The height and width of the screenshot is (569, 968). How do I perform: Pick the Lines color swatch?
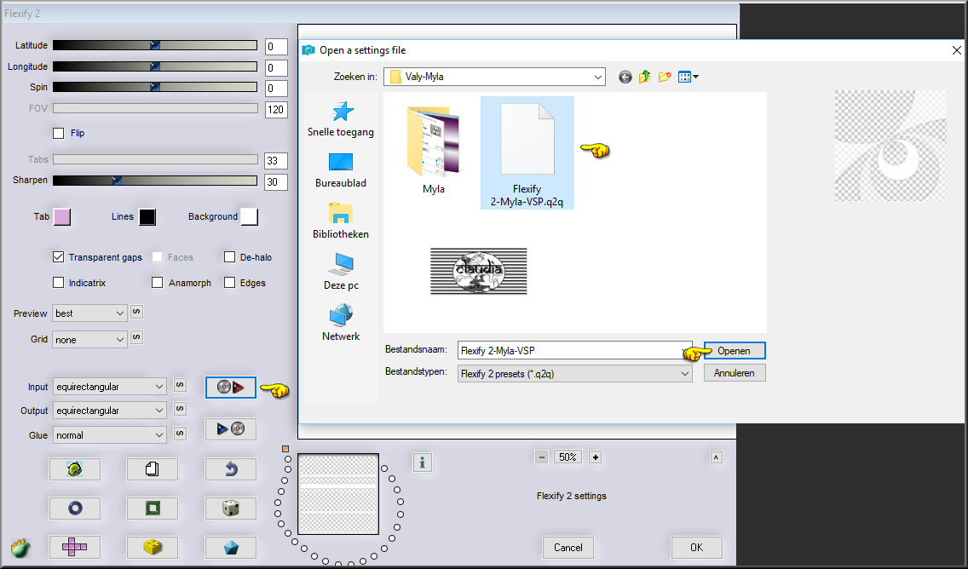[x=147, y=216]
